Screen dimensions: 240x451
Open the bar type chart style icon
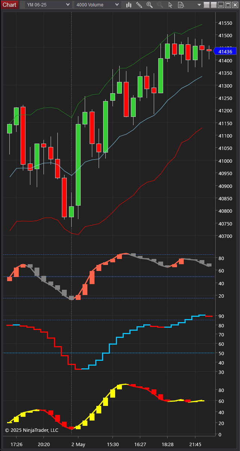click(x=129, y=5)
